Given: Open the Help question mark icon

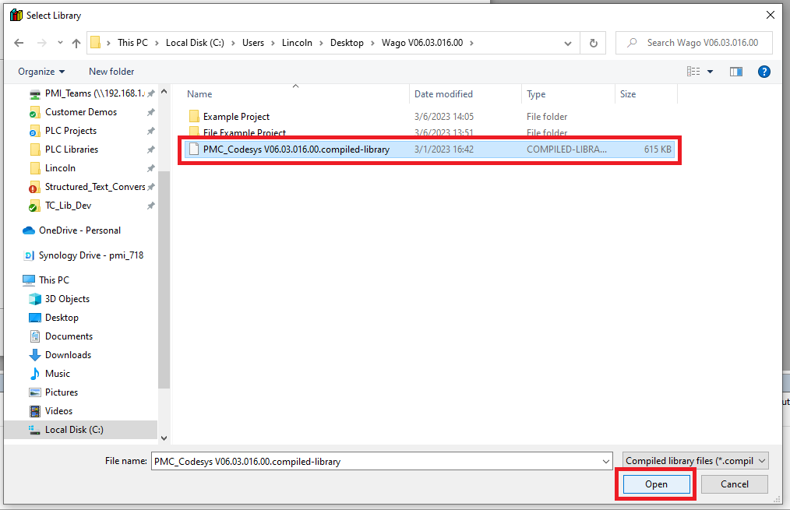Looking at the screenshot, I should pyautogui.click(x=764, y=72).
